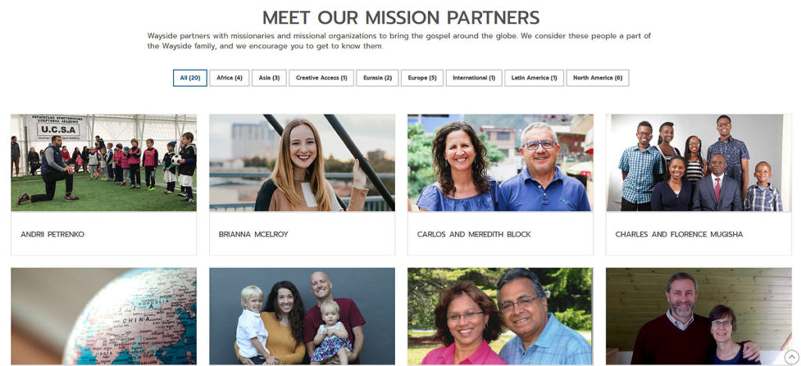This screenshot has height=366, width=801.
Task: Open Brianna McElroy's photo
Action: (x=302, y=162)
